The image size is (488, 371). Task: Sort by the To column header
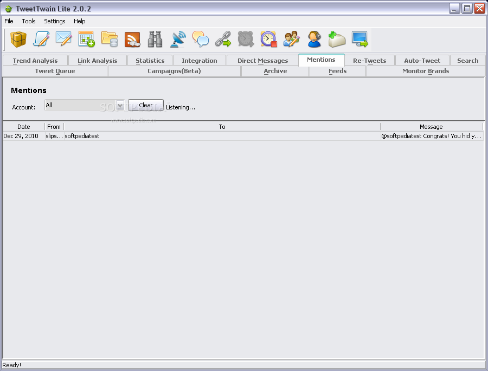coord(222,127)
